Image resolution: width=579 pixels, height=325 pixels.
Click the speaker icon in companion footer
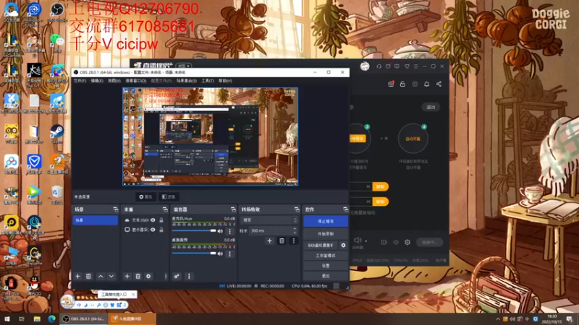[x=358, y=240]
